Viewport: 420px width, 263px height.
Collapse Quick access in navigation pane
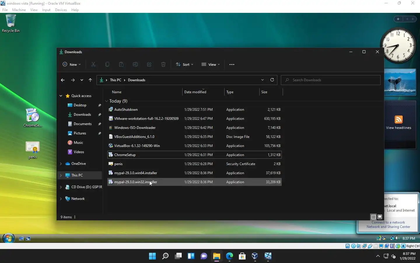click(x=61, y=96)
